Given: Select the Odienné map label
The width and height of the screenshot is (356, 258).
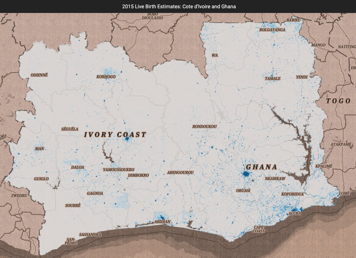Looking at the screenshot, I should 39,75.
